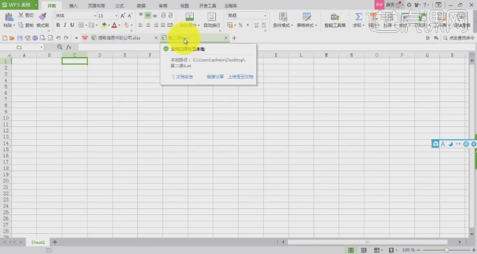Click the new document icon in quick toolbar
This screenshot has height=254, width=477.
(x=5, y=38)
